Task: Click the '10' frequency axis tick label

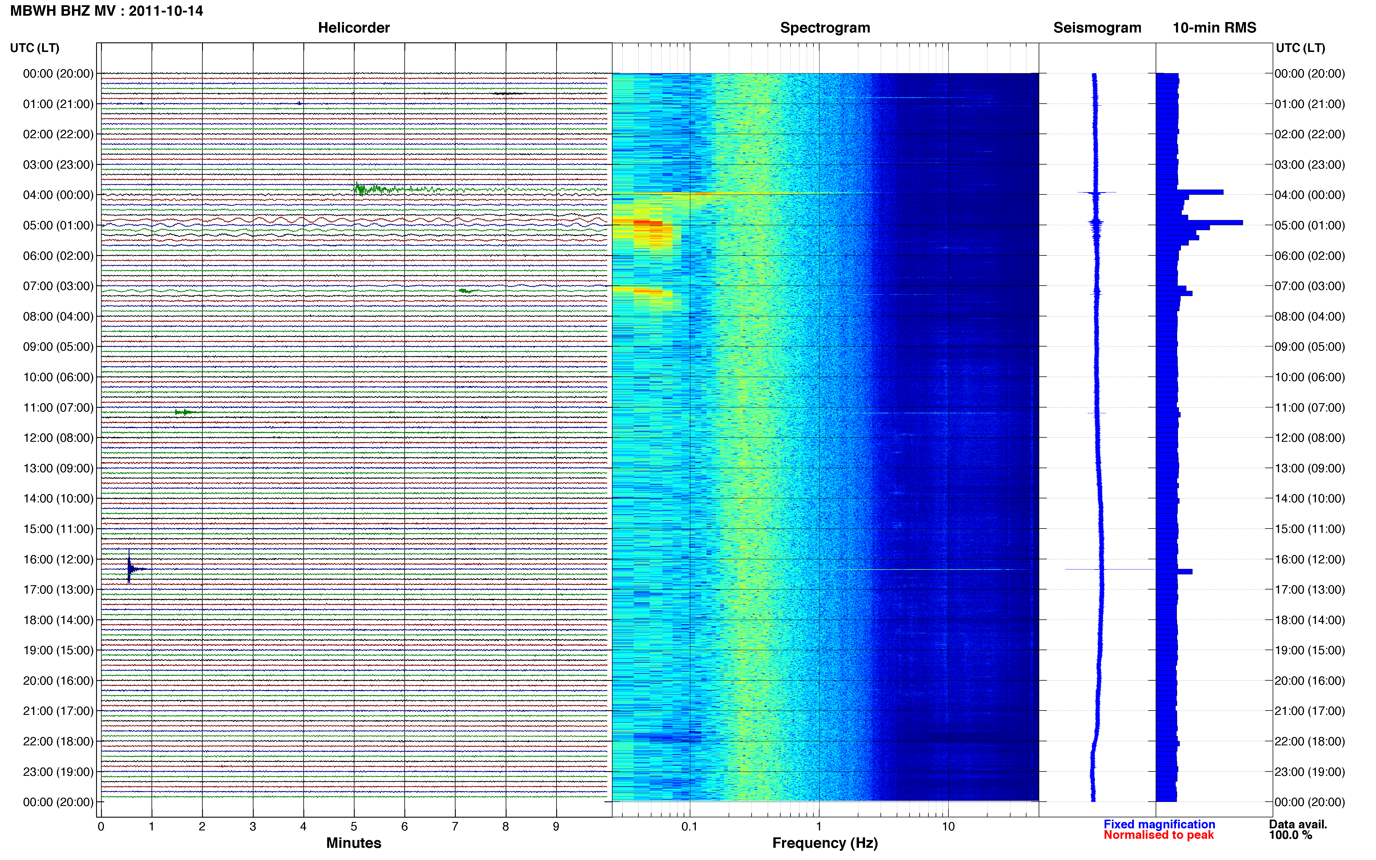Action: pos(948,826)
